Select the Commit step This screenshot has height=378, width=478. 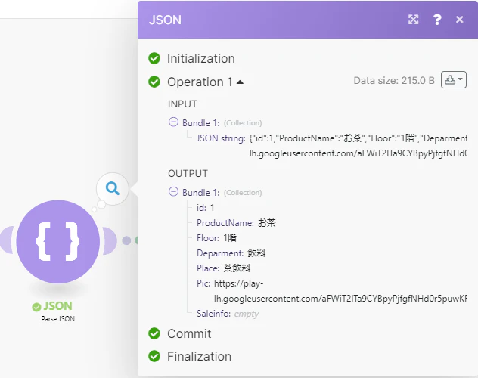pos(189,334)
